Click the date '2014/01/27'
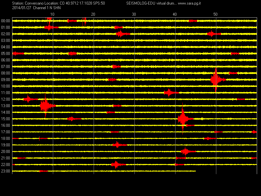Screen dimensions: 261x196 tap(22, 8)
